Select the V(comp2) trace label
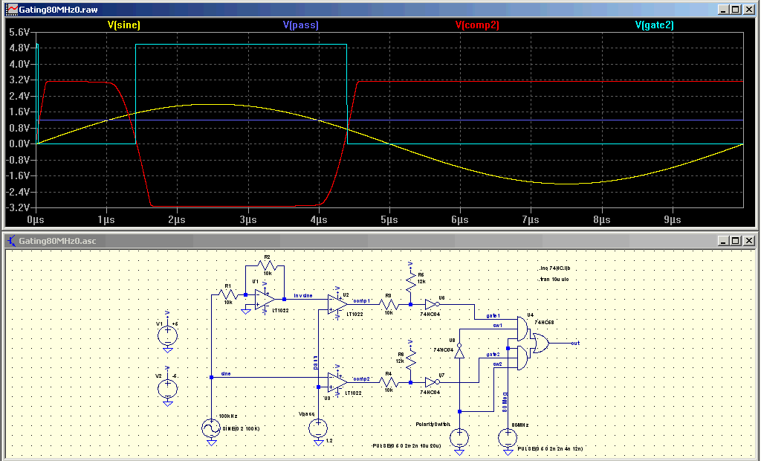The height and width of the screenshot is (461, 761). [x=477, y=25]
